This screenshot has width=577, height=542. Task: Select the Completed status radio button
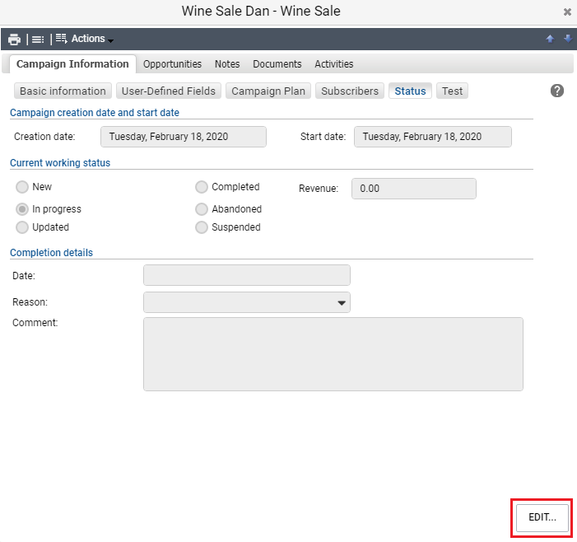(202, 187)
